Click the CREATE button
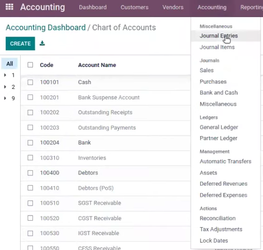 [20, 43]
